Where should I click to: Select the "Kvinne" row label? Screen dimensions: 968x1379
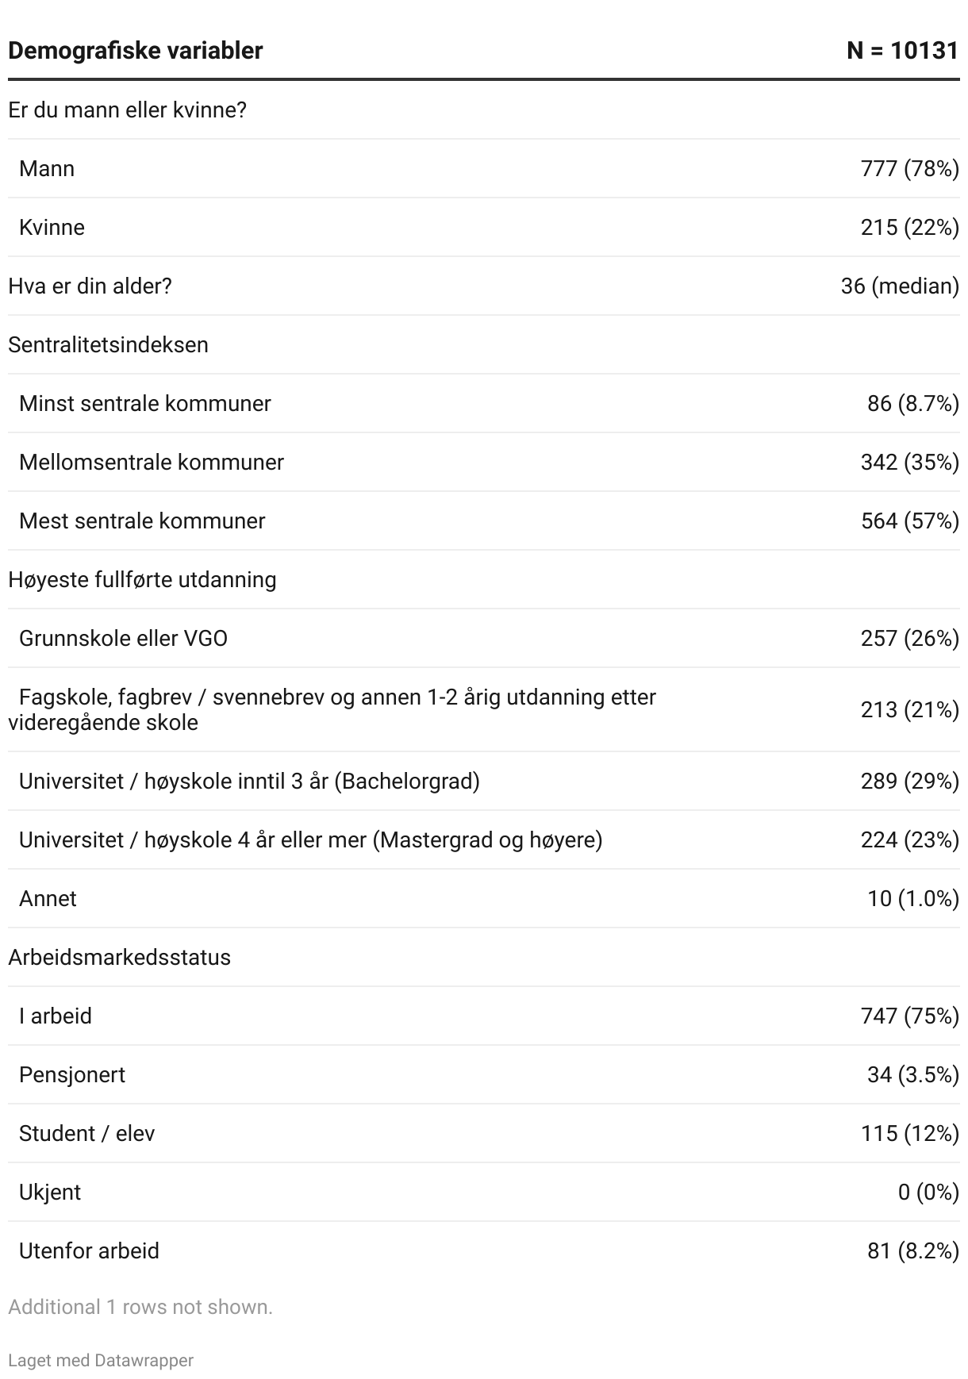(x=52, y=227)
